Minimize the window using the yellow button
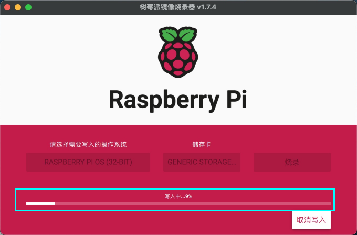The height and width of the screenshot is (235, 357). pos(18,7)
